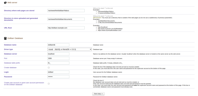Click the globe icon beside Web server
Viewport: 198px width, 96px height.
5,3
